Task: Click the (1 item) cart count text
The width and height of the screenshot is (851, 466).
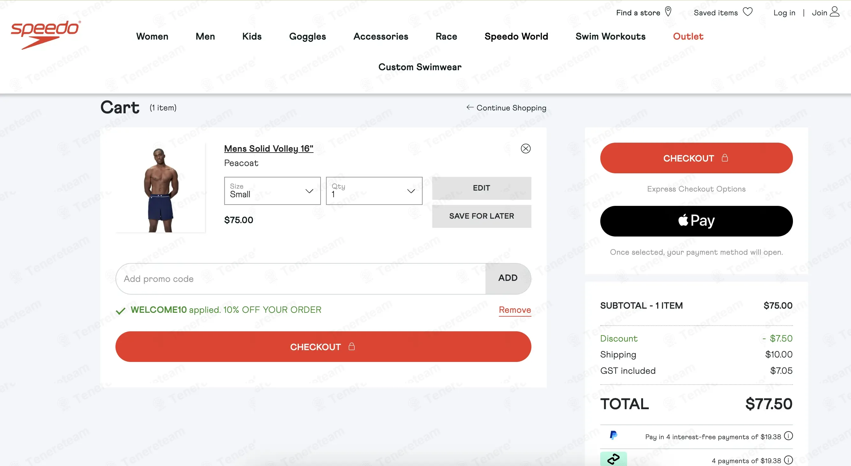Action: (x=163, y=108)
